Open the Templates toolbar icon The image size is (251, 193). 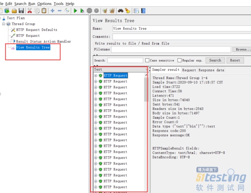(7, 11)
